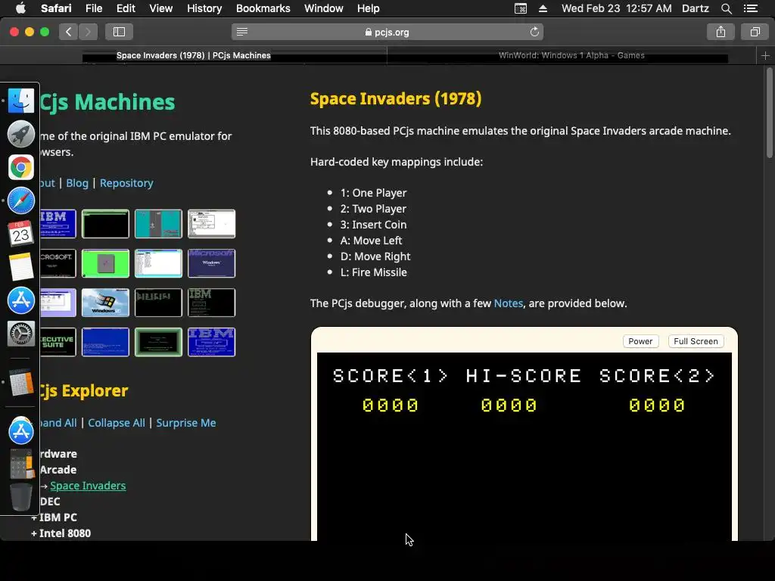Open the Bookmarks menu

263,8
